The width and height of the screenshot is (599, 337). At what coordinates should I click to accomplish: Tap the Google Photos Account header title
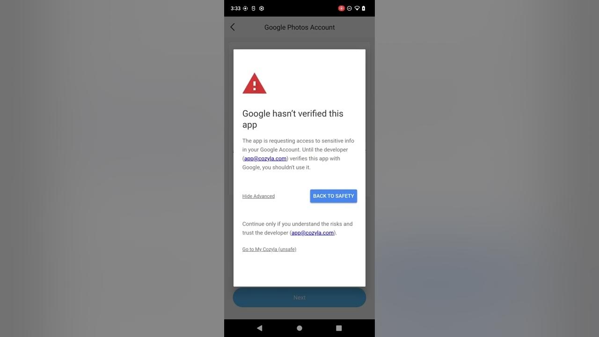coord(299,27)
